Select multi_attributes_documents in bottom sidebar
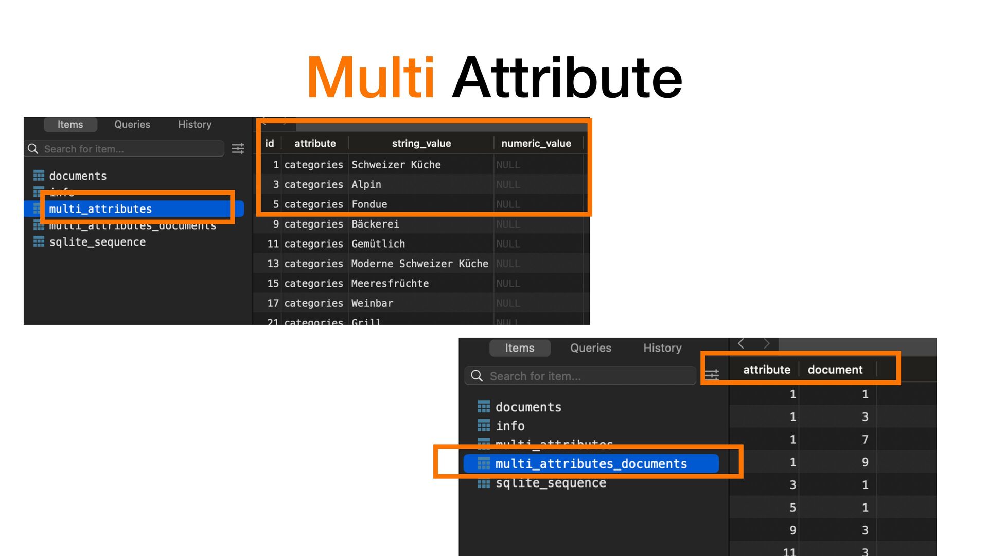The width and height of the screenshot is (988, 556). [x=591, y=464]
